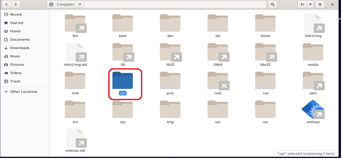Click the "vmlinuz.old" file name label
Viewport: 342px width, 159px height.
coord(75,151)
